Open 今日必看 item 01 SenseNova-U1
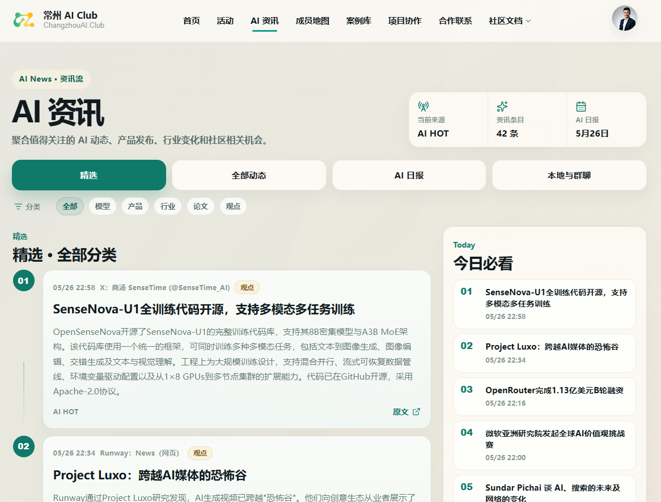Screen dimensions: 661x502 click(x=545, y=304)
